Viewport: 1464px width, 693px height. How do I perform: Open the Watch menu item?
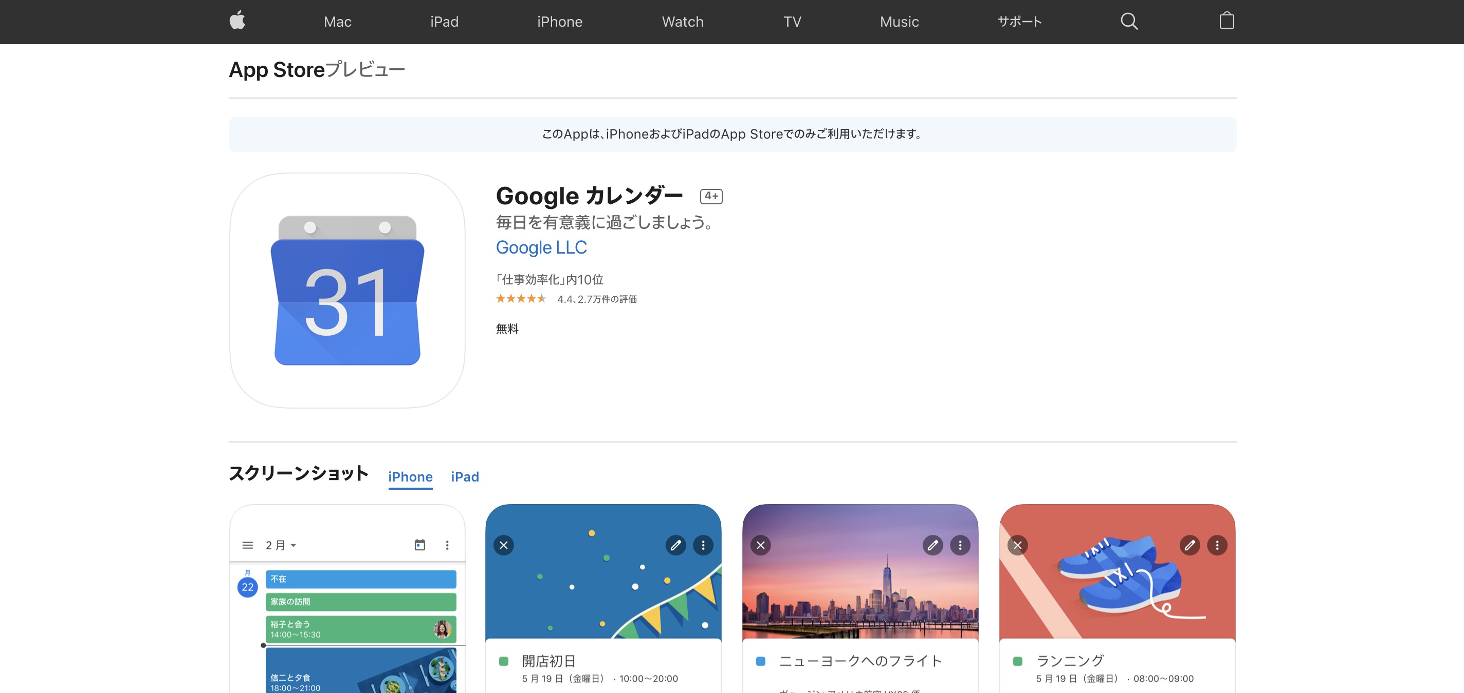click(x=683, y=22)
